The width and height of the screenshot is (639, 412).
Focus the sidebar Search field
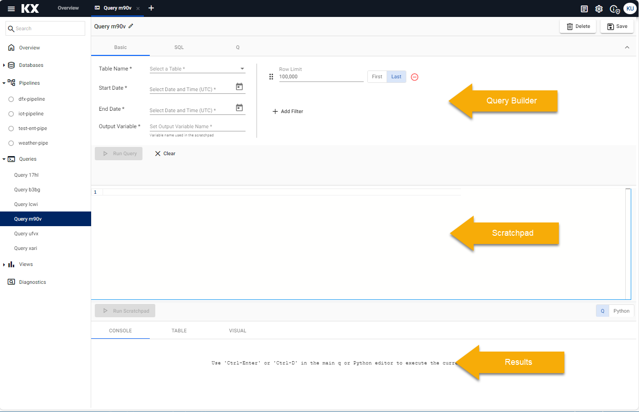click(45, 28)
